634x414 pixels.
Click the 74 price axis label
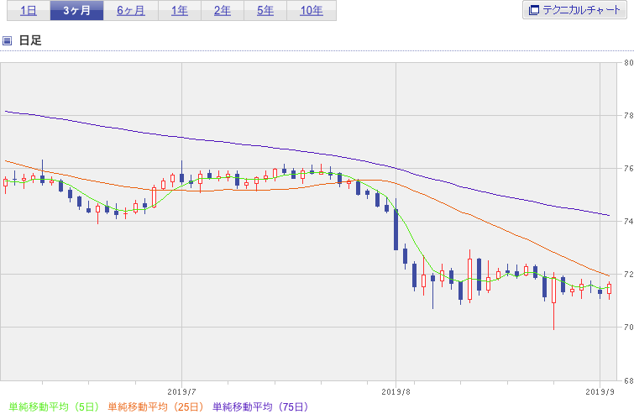pos(628,222)
